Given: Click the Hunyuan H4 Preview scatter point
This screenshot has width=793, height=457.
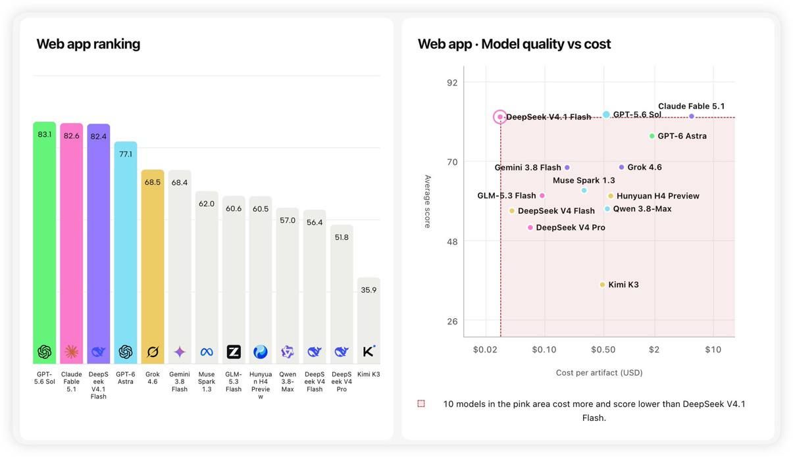Looking at the screenshot, I should click(x=611, y=196).
